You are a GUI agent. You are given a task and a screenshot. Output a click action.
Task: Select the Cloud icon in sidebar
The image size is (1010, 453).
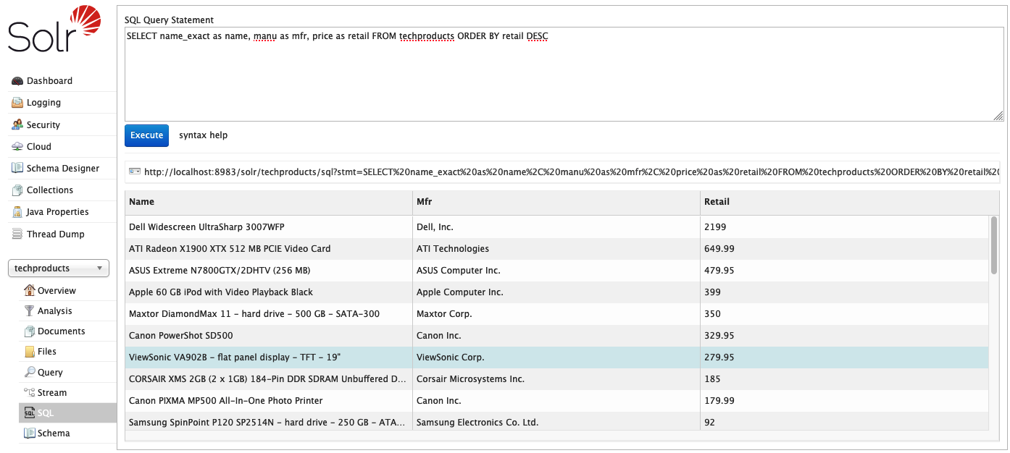pos(17,147)
